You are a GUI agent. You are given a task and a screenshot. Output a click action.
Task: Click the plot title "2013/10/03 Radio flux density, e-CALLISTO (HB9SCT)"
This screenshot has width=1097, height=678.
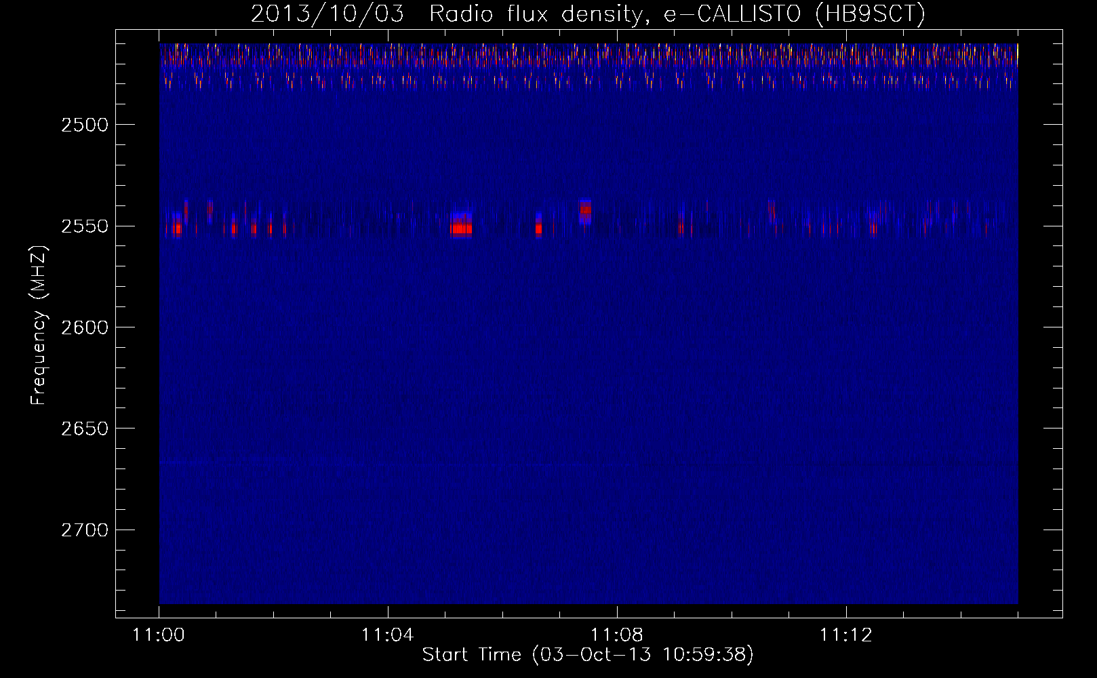pos(588,14)
